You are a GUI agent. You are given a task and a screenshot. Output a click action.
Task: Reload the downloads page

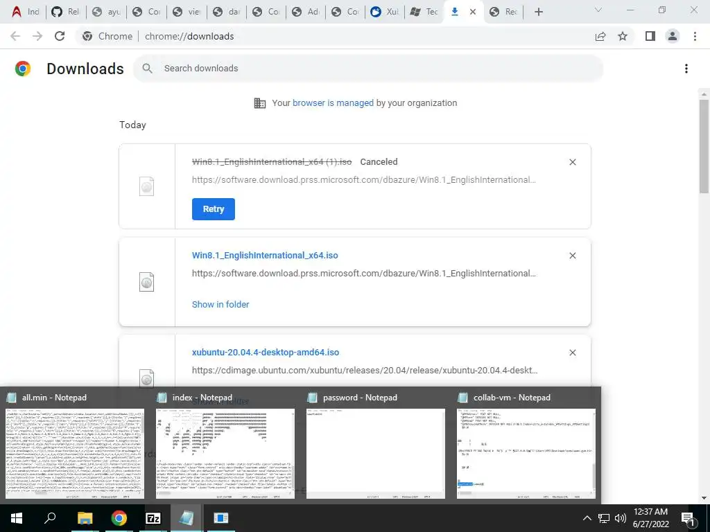(x=60, y=36)
